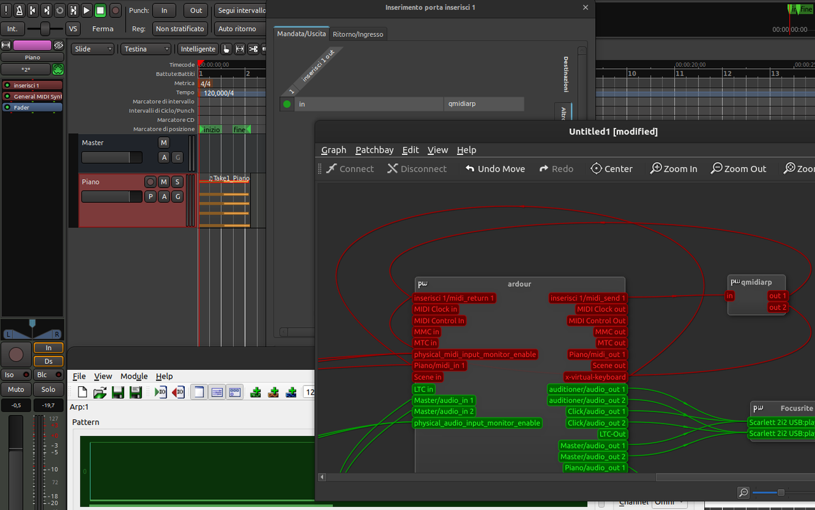
Task: Select the Mandata/Uscita tab
Action: click(x=301, y=34)
